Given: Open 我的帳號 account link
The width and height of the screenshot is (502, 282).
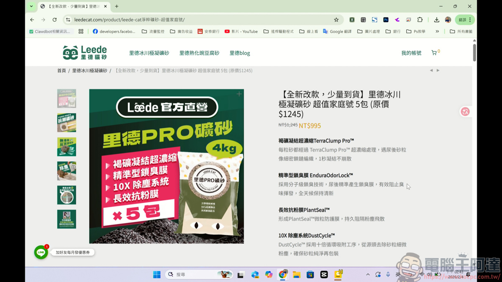Looking at the screenshot, I should (x=410, y=52).
